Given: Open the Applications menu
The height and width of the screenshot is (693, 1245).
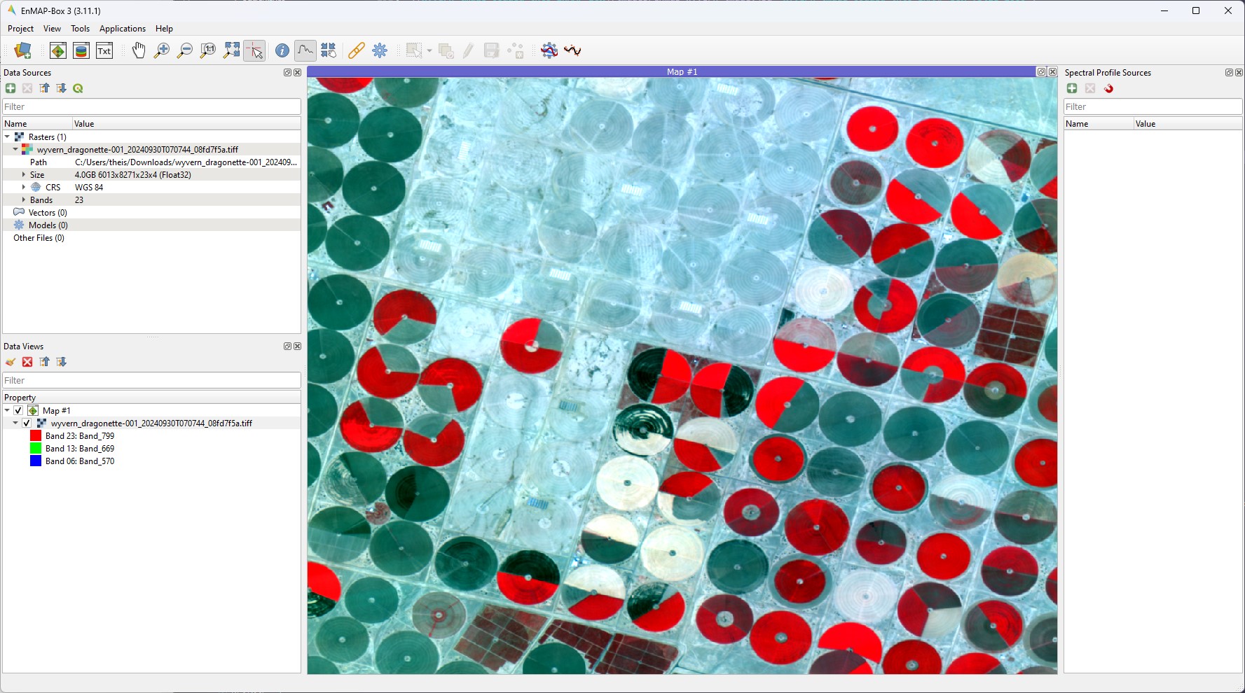Looking at the screenshot, I should pyautogui.click(x=122, y=29).
